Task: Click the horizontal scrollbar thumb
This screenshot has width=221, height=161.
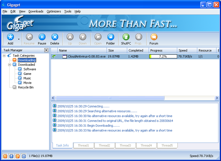Action: click(x=110, y=98)
